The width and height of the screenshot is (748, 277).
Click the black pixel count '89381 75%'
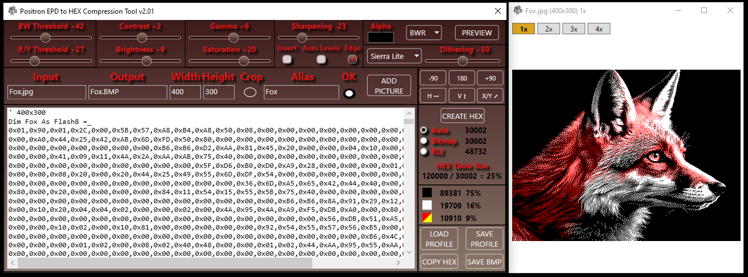click(460, 193)
